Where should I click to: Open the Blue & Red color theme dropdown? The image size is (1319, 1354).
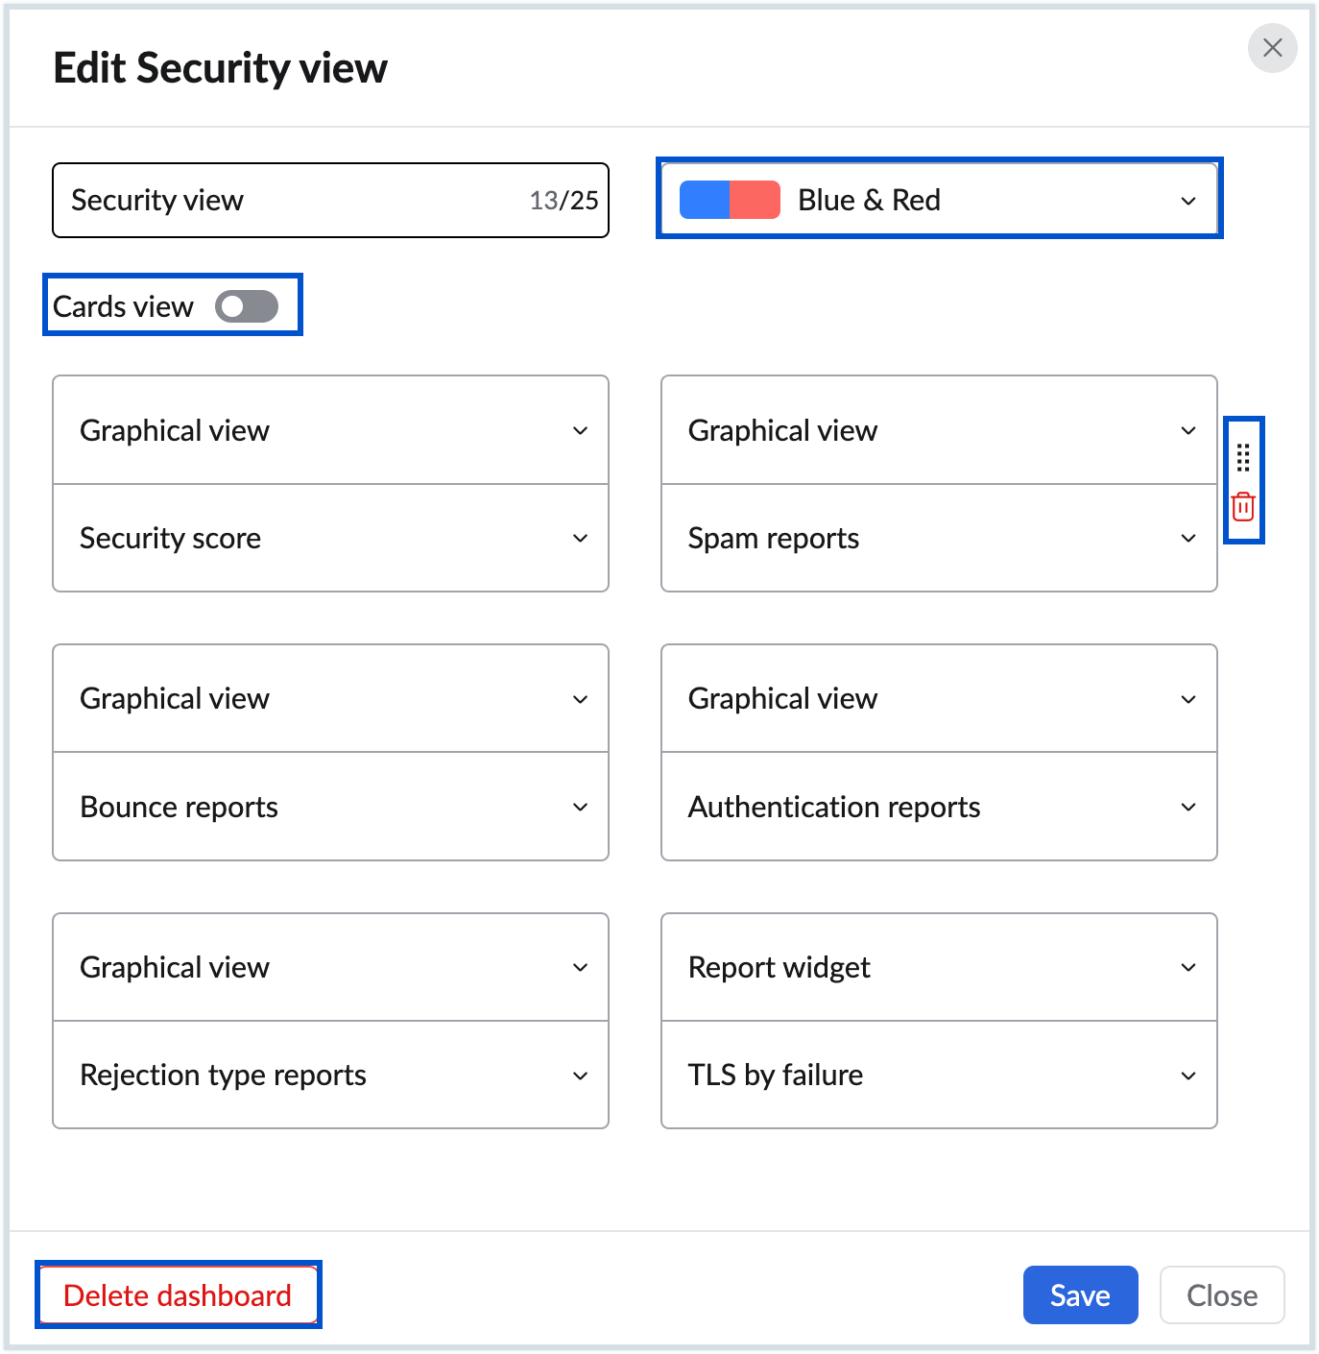click(x=938, y=200)
